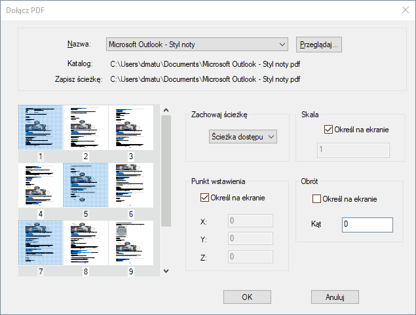Click the Y coordinate field
The image size is (416, 315).
(x=250, y=238)
